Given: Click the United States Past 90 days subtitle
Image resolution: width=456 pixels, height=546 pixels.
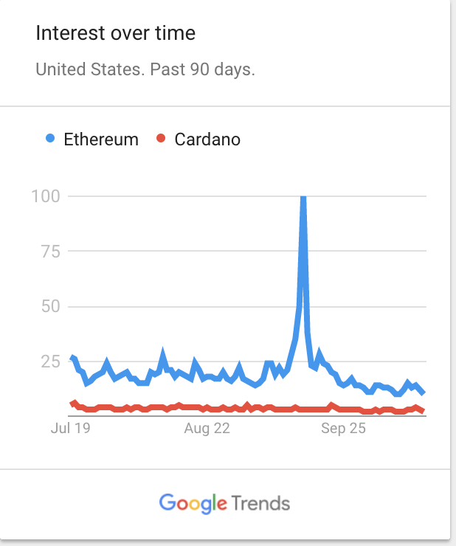Looking at the screenshot, I should point(145,71).
